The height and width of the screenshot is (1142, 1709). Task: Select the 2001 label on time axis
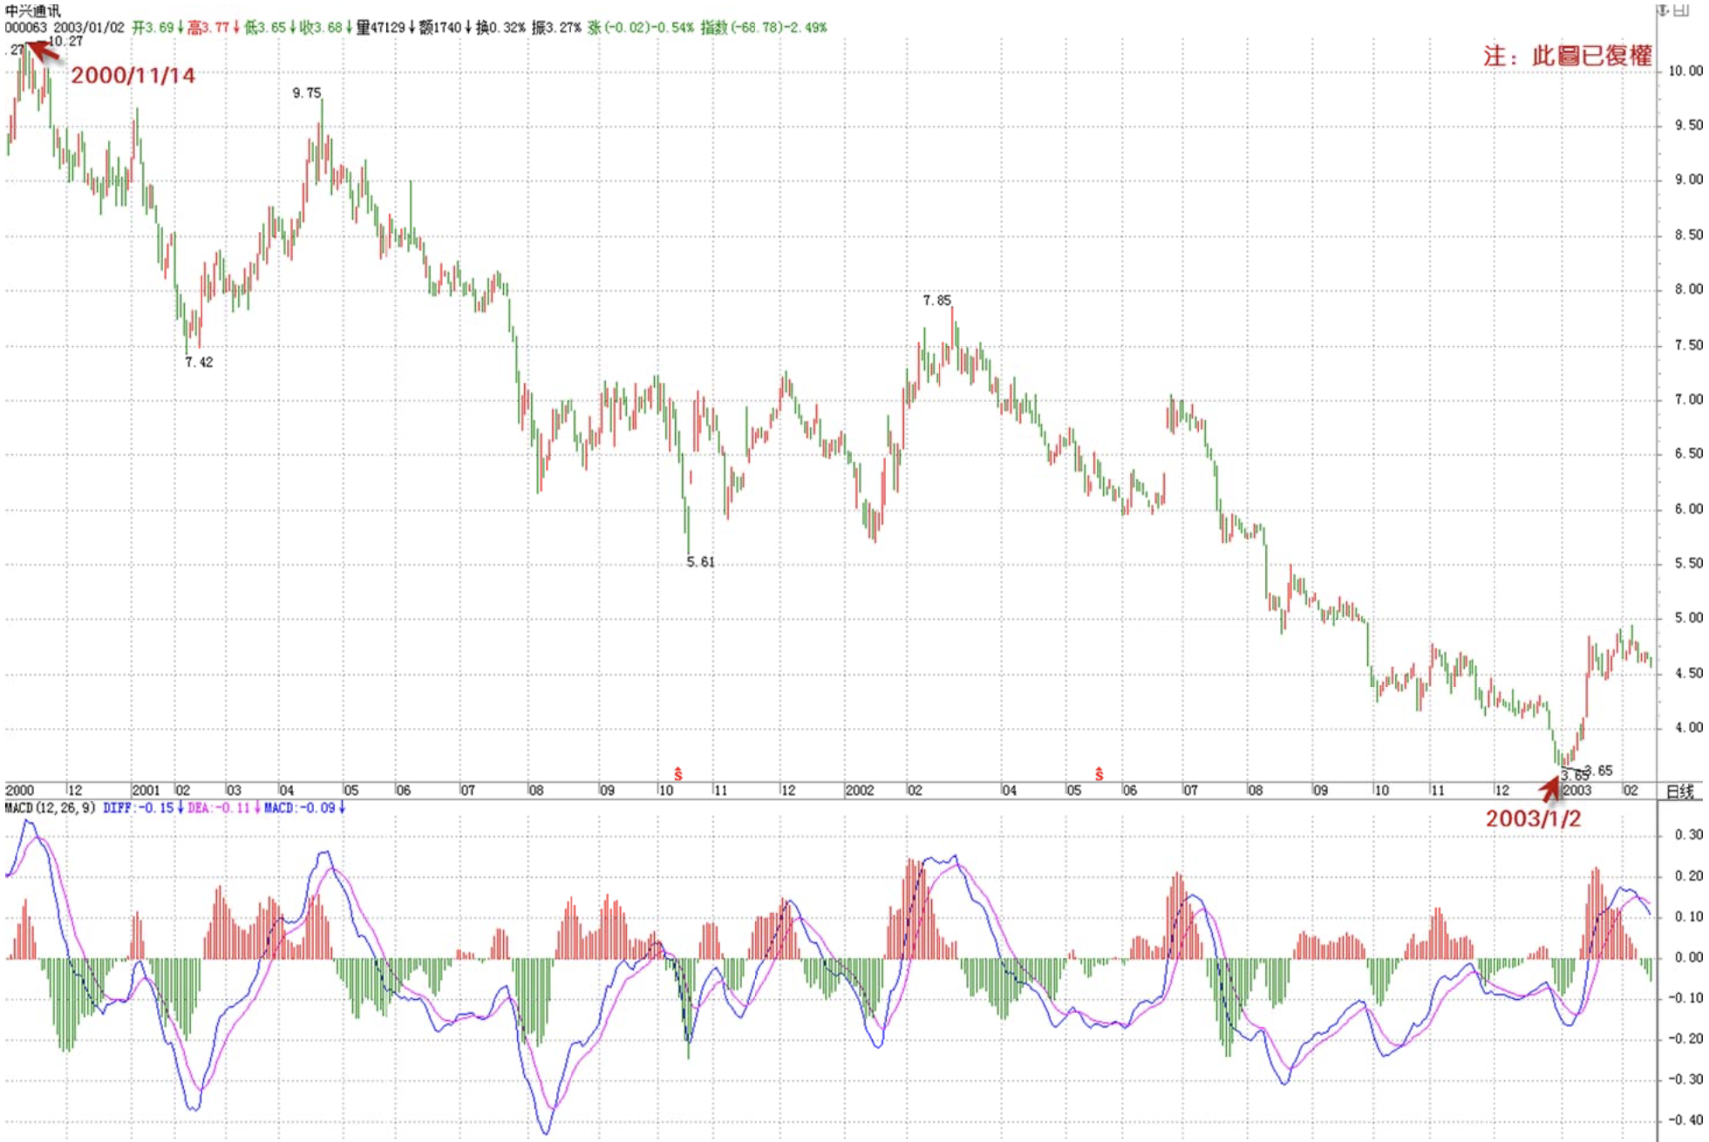tap(146, 790)
